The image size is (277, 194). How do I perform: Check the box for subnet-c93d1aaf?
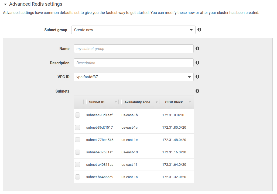point(78,115)
